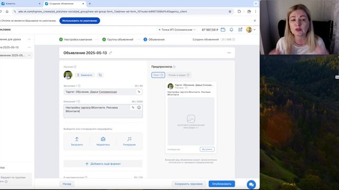Click 'Генерация' media generation
Image resolution: width=339 pixels, height=190 pixels.
click(x=129, y=141)
